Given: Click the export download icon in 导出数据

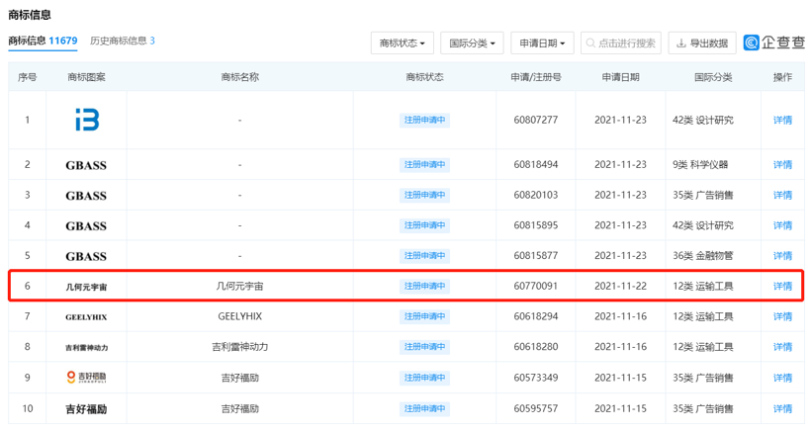Looking at the screenshot, I should [x=680, y=43].
